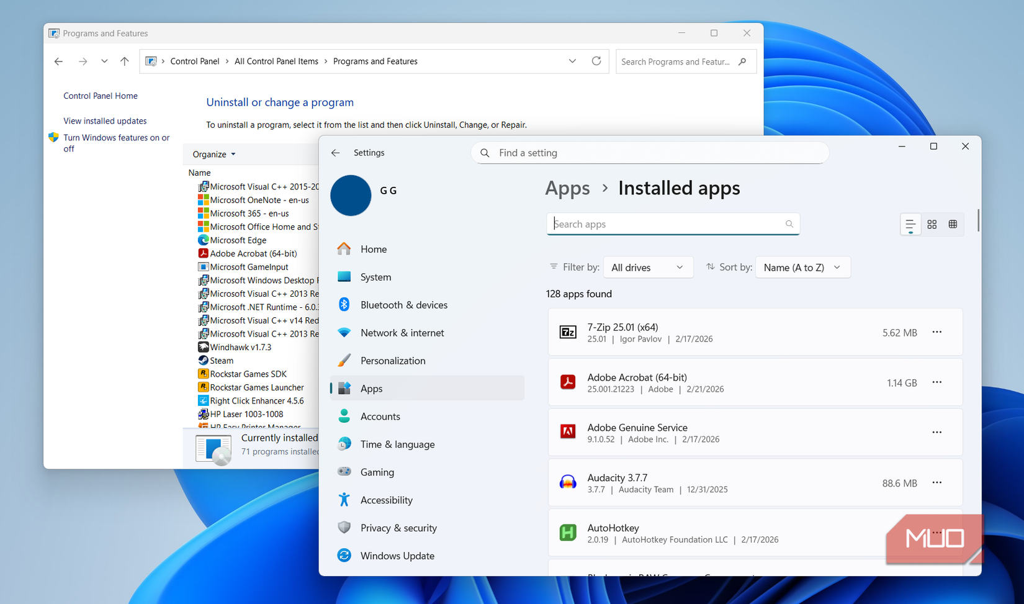Refresh the Programs and Features list

pos(596,61)
